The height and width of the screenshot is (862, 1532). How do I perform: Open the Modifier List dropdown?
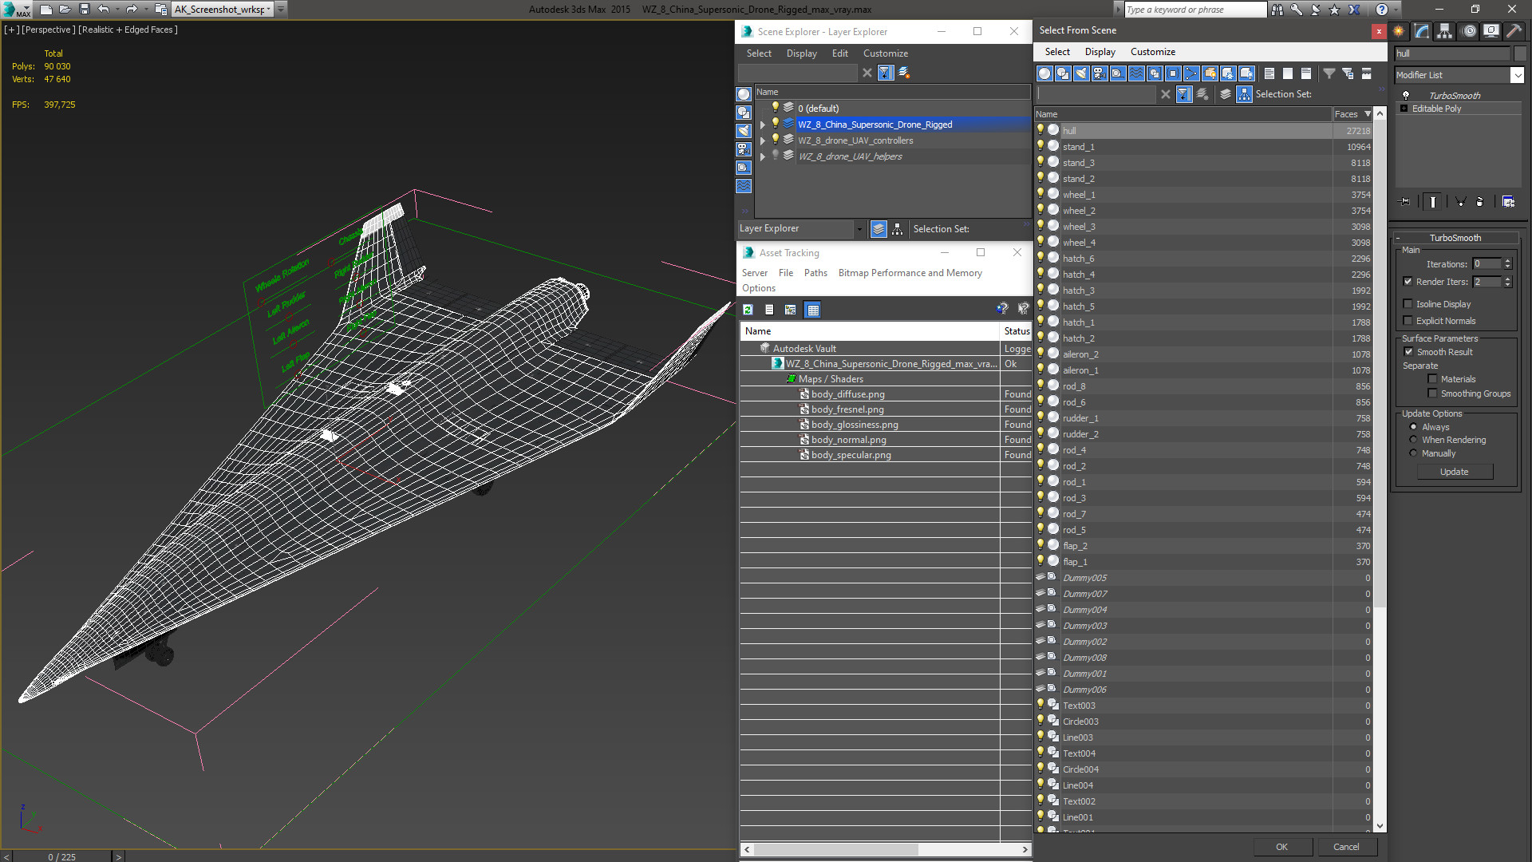pos(1517,75)
